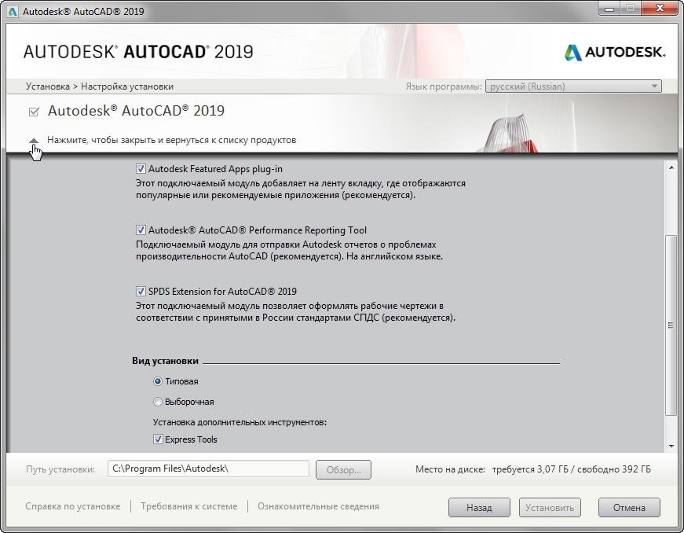Click the AutoCAD icon in the title bar
This screenshot has width=684, height=533.
pos(13,11)
